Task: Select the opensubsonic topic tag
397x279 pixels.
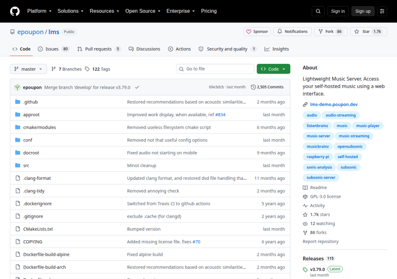Action: pos(350,146)
